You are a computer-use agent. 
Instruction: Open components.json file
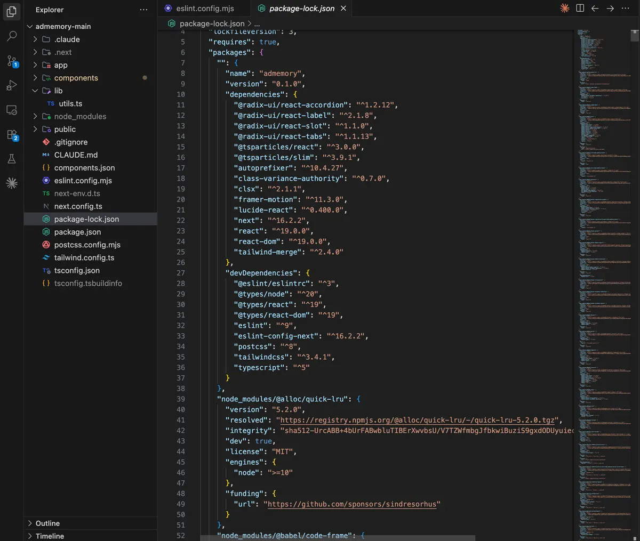pyautogui.click(x=91, y=167)
